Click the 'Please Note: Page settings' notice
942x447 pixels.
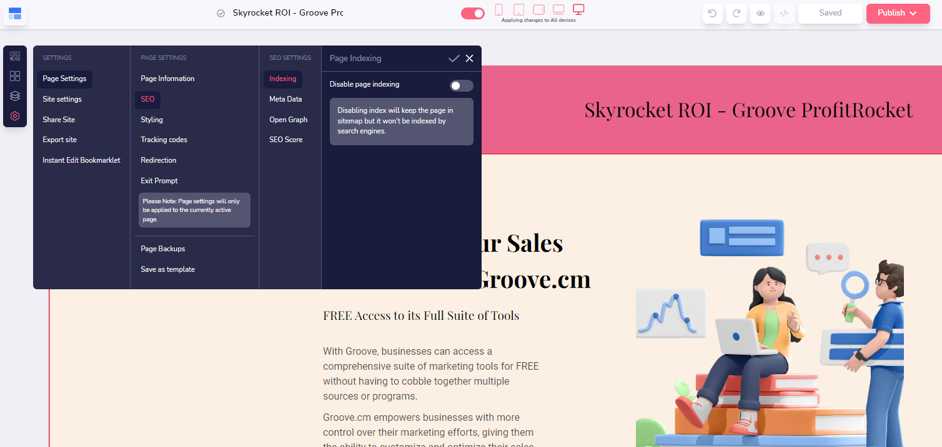pos(194,210)
